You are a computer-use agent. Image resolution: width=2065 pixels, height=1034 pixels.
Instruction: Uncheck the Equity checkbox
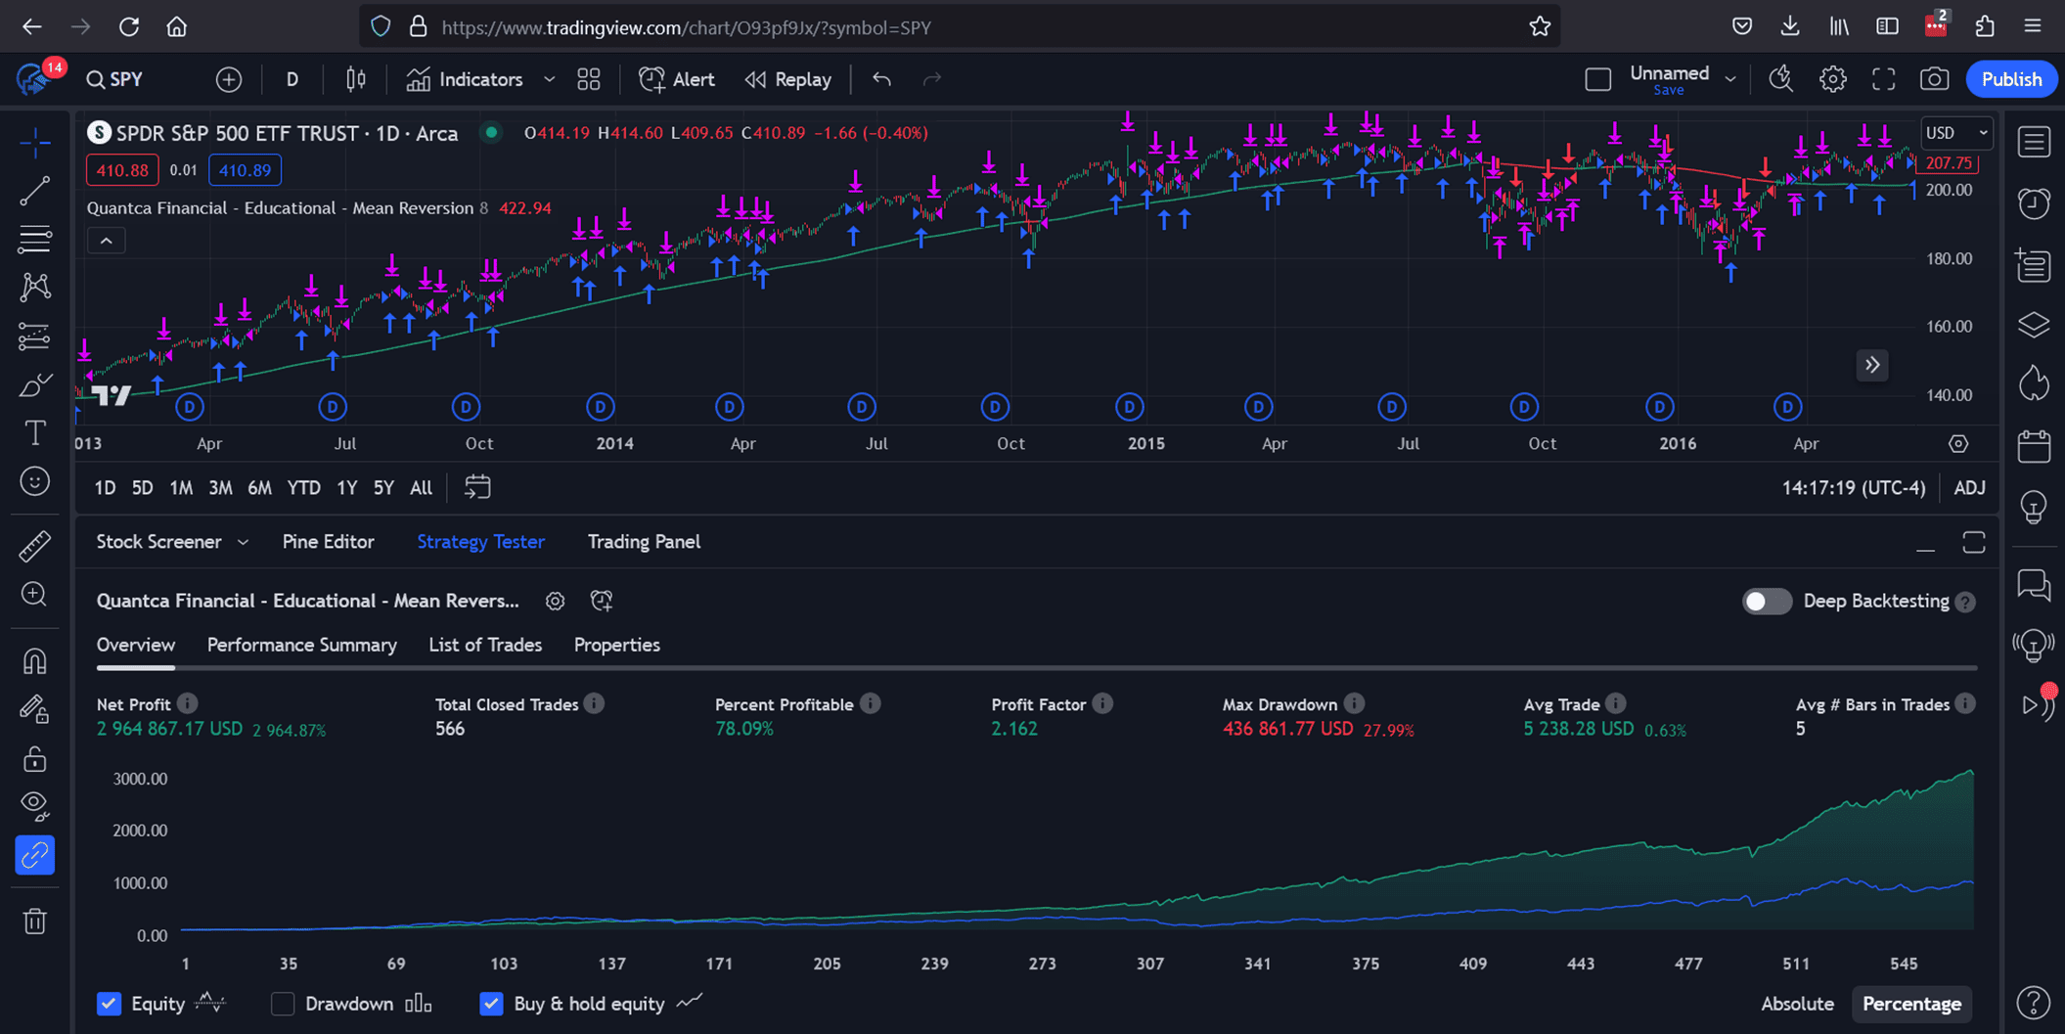tap(109, 1004)
